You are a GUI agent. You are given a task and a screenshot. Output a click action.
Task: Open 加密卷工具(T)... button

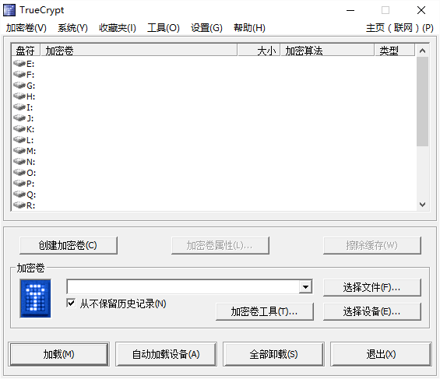tap(265, 311)
